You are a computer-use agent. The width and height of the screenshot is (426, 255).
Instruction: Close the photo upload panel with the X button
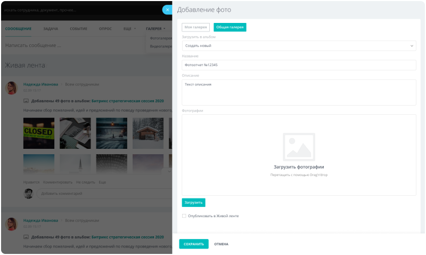[167, 10]
